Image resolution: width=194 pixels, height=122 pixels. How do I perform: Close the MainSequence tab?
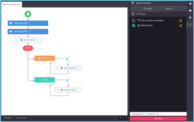[4, 5]
